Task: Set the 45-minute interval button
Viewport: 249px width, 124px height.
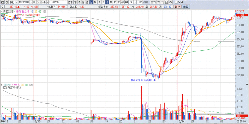Action: (x=123, y=2)
